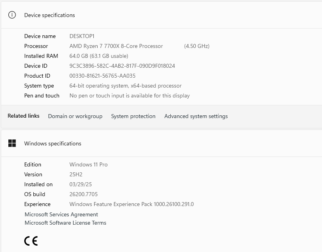The width and height of the screenshot is (322, 252).
Task: Select the 64.0 GB installed RAM value
Action: pos(99,56)
